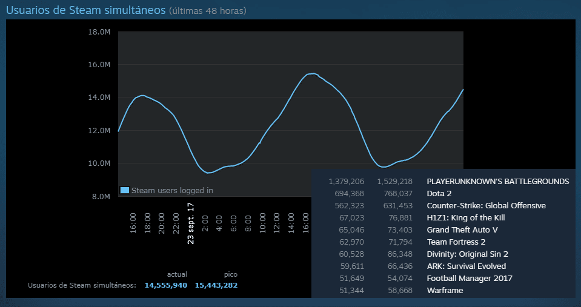Open the Warframe game link
Image resolution: width=581 pixels, height=307 pixels.
pyautogui.click(x=445, y=290)
